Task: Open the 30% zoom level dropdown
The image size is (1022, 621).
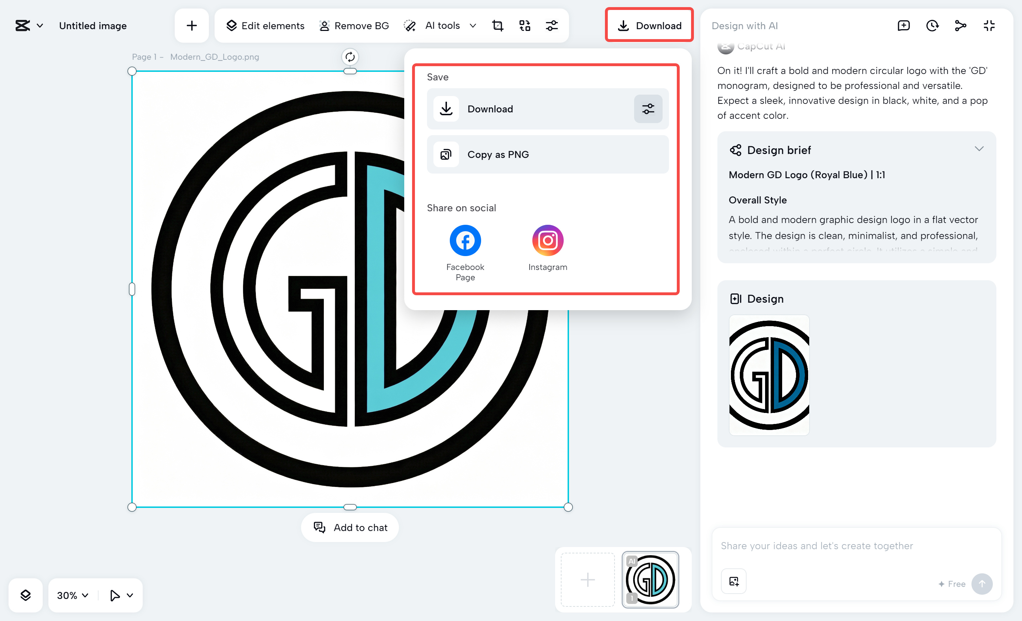Action: point(73,595)
